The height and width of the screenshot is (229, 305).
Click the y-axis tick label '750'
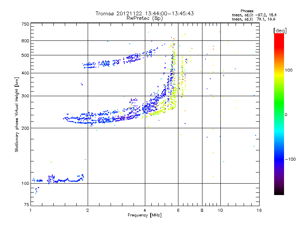click(x=25, y=24)
